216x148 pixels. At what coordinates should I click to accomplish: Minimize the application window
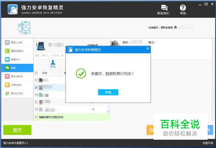(200, 5)
